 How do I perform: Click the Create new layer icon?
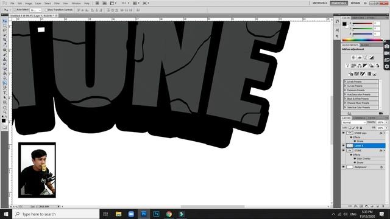(377, 206)
